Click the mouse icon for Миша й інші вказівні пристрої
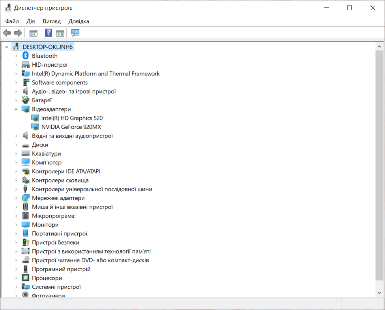This screenshot has width=385, height=310. click(26, 207)
